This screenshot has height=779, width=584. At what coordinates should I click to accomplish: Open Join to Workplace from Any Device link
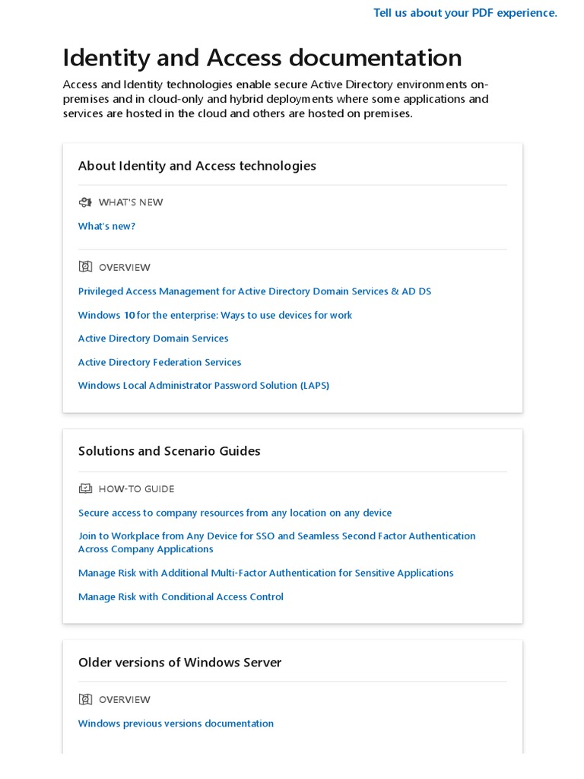click(x=277, y=536)
